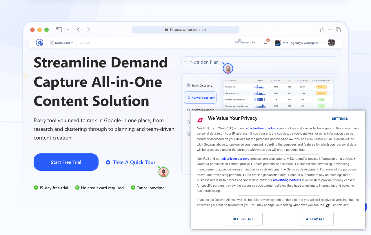Click the 'ver. 2.0.0' version label
The width and height of the screenshot is (371, 235).
(x=85, y=43)
